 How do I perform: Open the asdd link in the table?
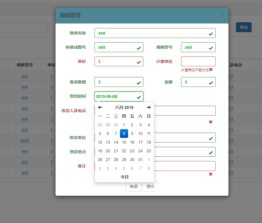(x=25, y=141)
